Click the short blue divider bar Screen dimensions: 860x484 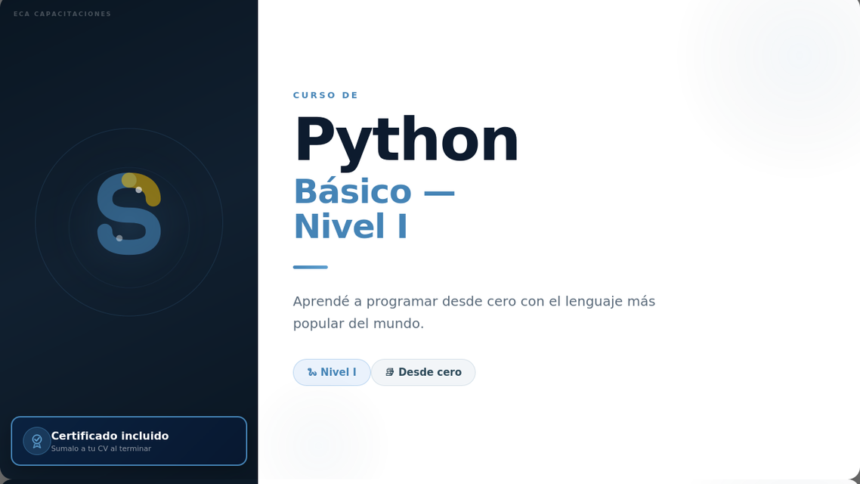pos(310,267)
